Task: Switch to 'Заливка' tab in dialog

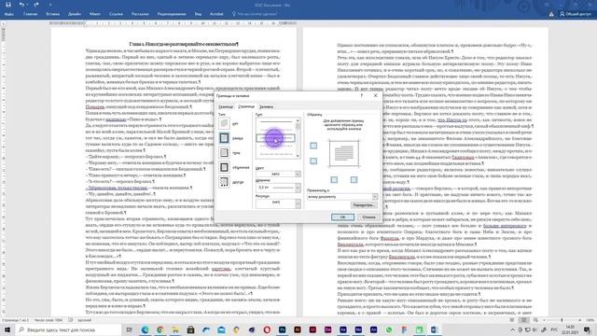Action: tap(266, 107)
